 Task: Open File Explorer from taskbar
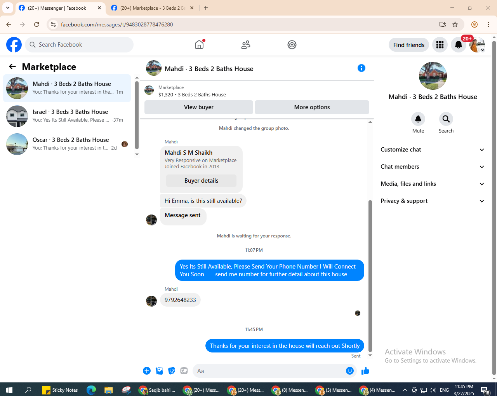tap(108, 390)
